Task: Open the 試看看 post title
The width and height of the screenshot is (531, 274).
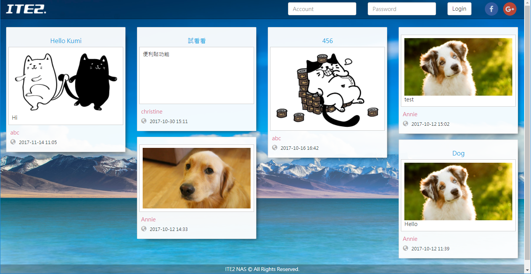Action: pos(197,41)
